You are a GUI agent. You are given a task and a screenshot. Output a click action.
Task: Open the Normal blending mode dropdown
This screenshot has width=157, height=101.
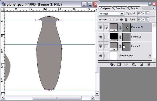coord(112,13)
